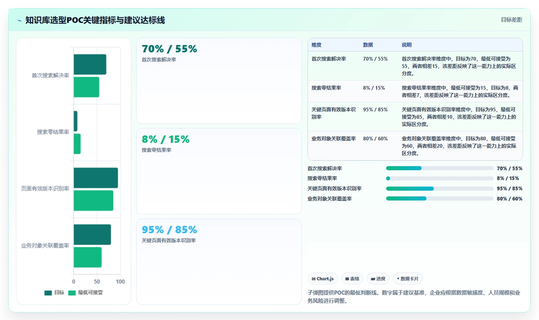Click the Chart.js chip
Viewport: 539px width, 320px height.
coord(323,279)
